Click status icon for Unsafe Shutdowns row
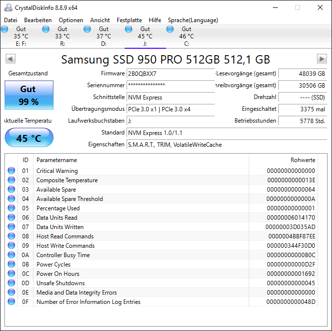This screenshot has height=331, width=332. click(11, 283)
